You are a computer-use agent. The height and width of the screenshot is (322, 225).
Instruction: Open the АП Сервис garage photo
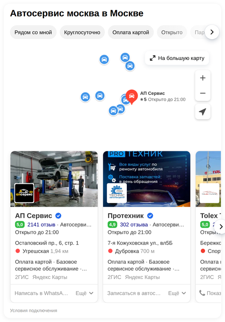tap(54, 179)
